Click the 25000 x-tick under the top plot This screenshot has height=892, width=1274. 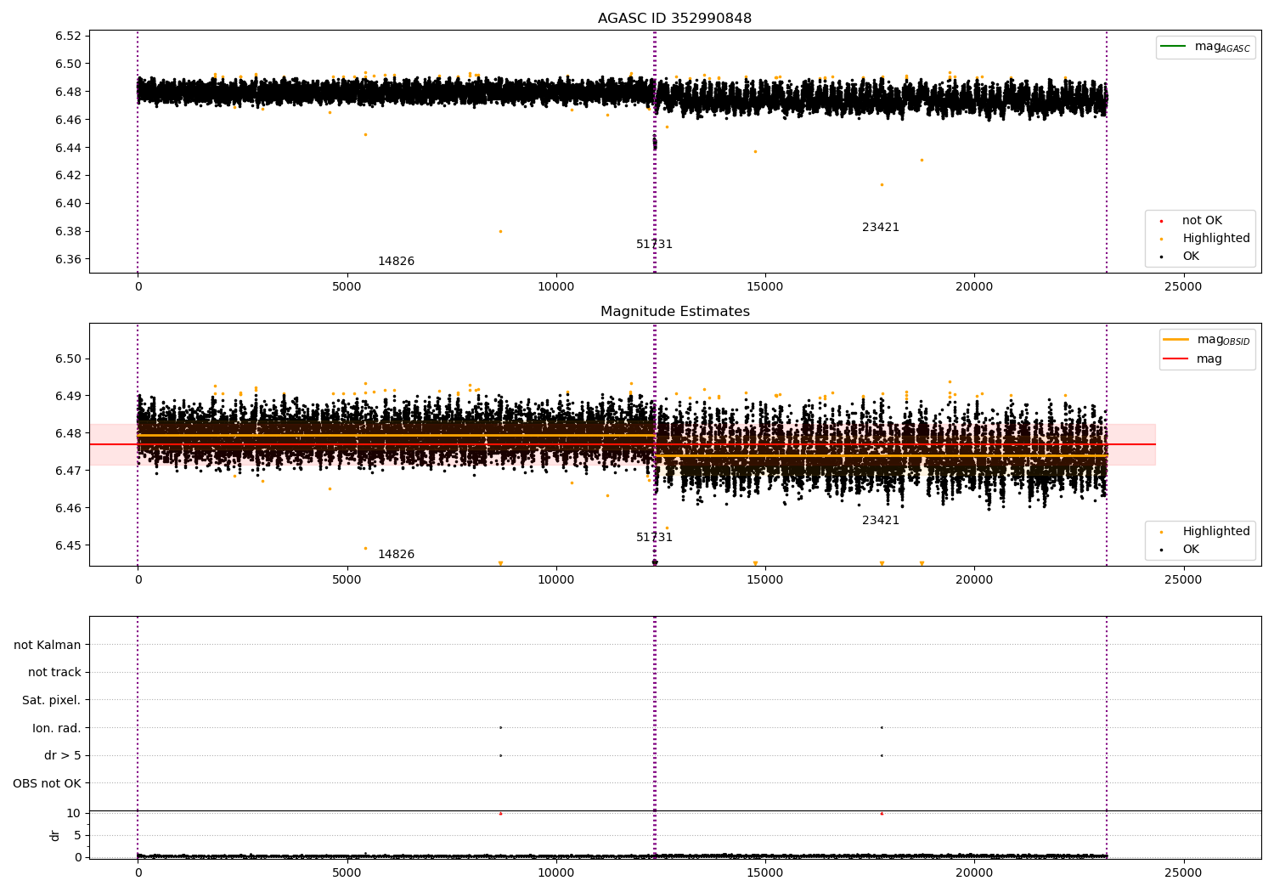1182,287
